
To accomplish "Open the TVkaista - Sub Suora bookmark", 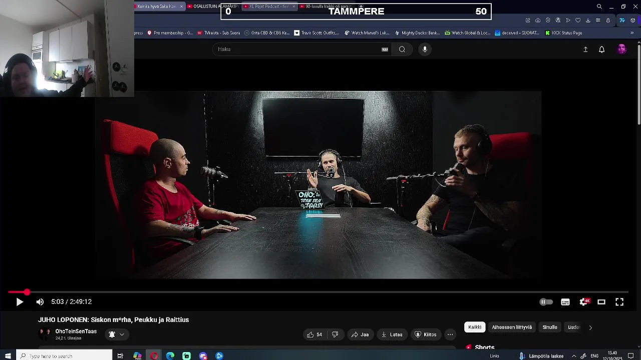I will pos(218,33).
